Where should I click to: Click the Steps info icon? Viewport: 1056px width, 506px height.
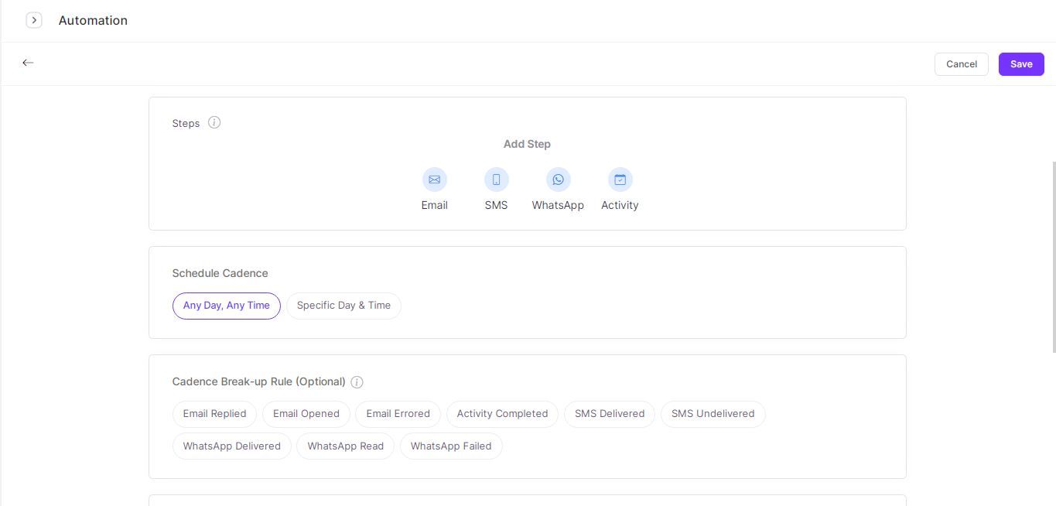tap(214, 122)
